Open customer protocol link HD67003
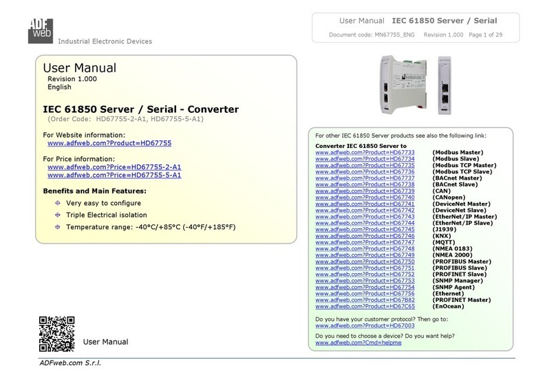The height and width of the screenshot is (386, 556). (365, 325)
